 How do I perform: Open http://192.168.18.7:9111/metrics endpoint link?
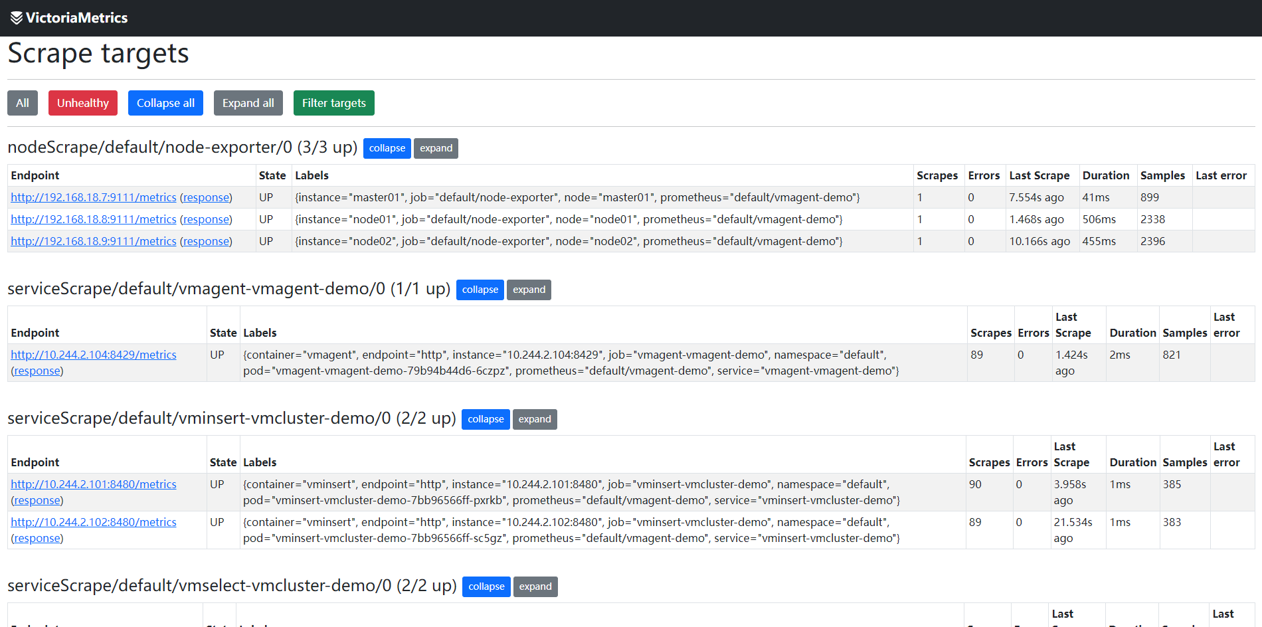[94, 197]
